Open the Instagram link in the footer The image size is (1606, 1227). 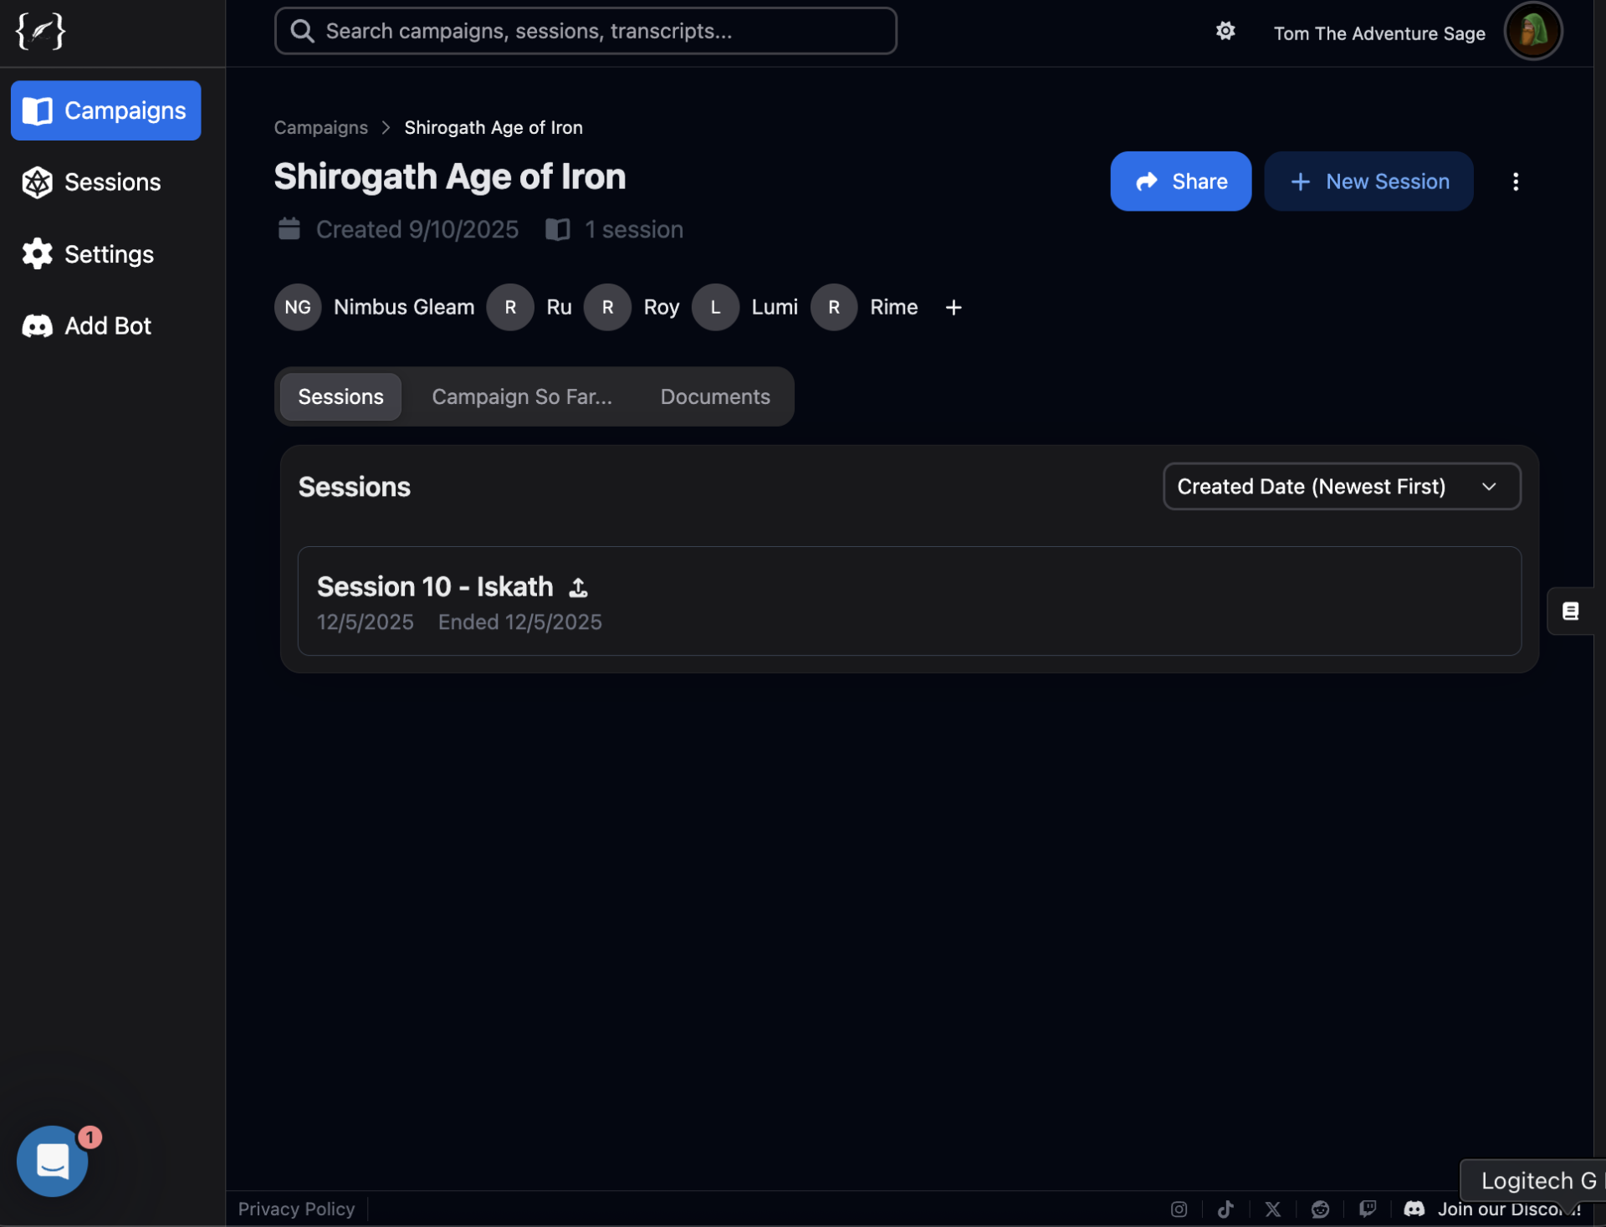1179,1209
